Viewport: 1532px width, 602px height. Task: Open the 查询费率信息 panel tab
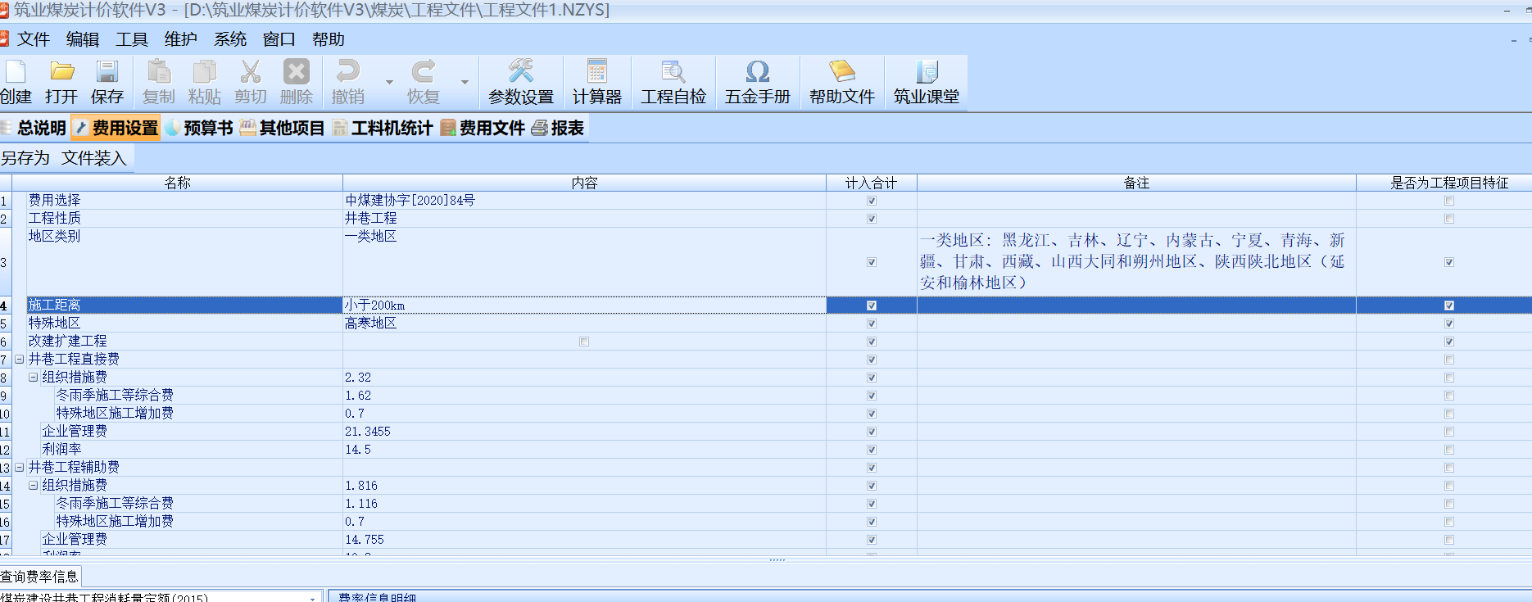point(39,577)
